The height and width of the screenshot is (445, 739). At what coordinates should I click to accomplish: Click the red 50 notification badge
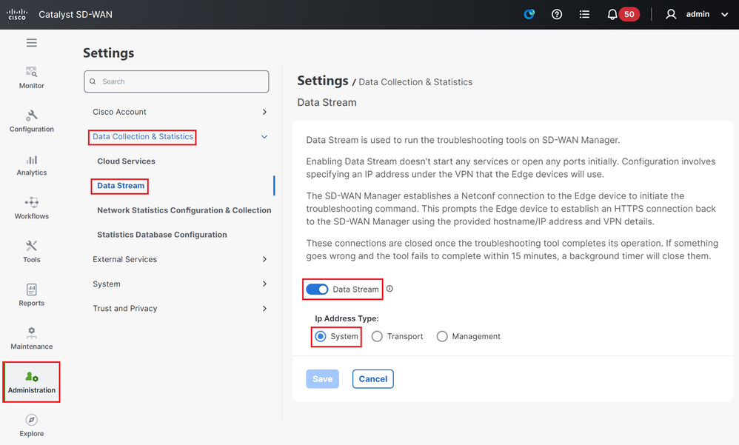pyautogui.click(x=629, y=14)
